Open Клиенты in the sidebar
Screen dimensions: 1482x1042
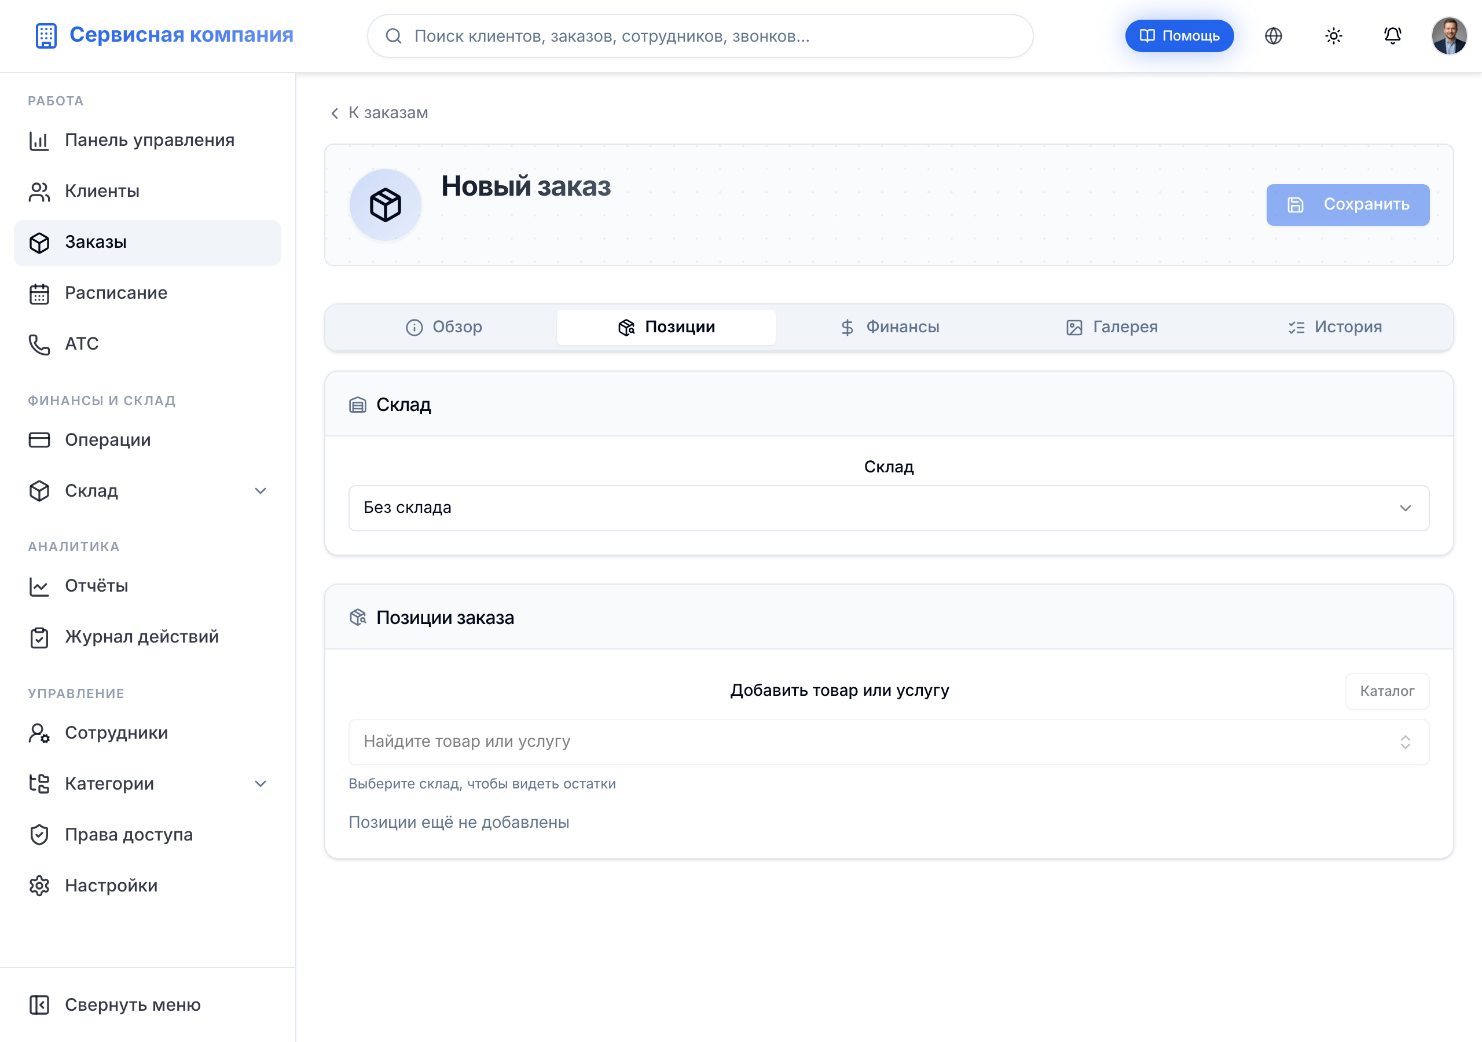[x=147, y=191]
